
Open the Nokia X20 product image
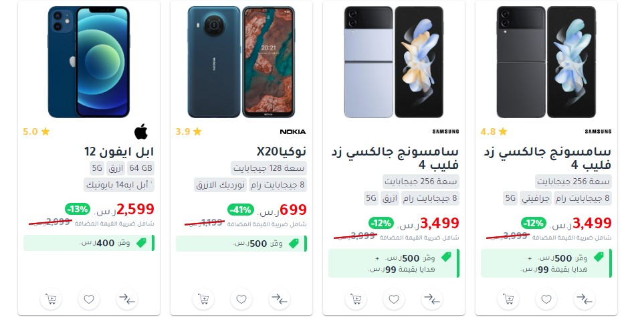tap(241, 61)
